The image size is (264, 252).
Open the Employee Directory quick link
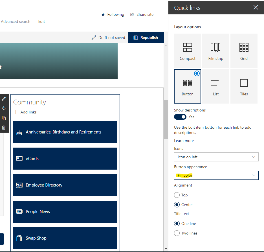point(65,185)
